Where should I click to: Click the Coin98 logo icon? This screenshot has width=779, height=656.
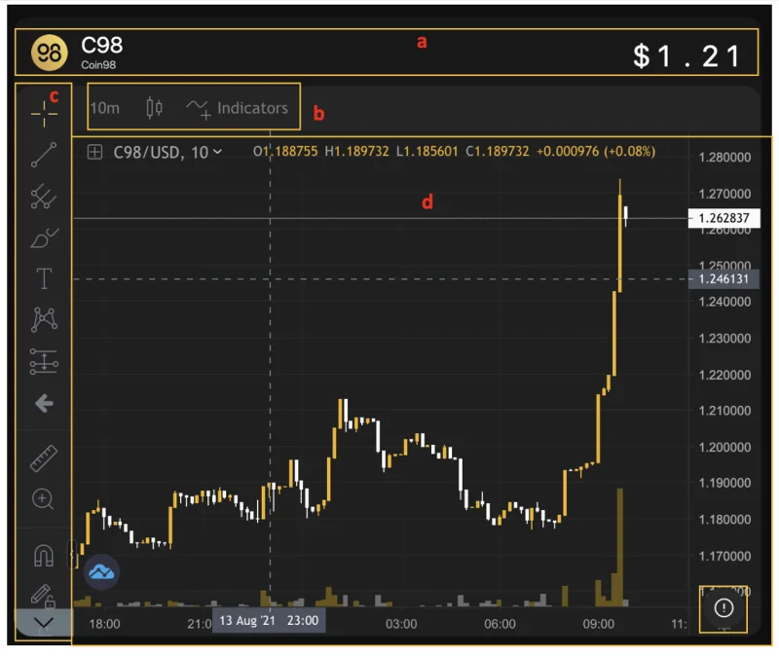pyautogui.click(x=50, y=53)
